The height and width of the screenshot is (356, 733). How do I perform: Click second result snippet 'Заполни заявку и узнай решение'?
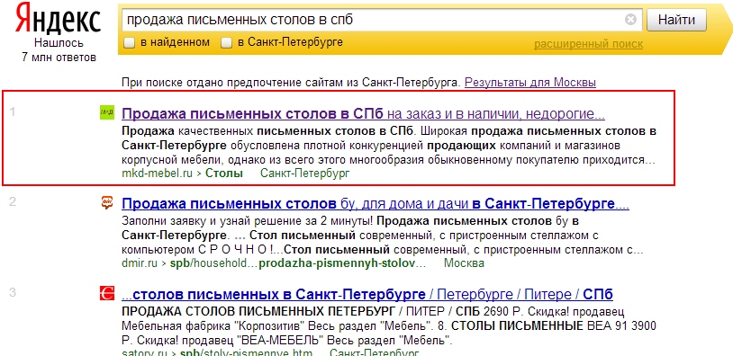click(x=383, y=236)
